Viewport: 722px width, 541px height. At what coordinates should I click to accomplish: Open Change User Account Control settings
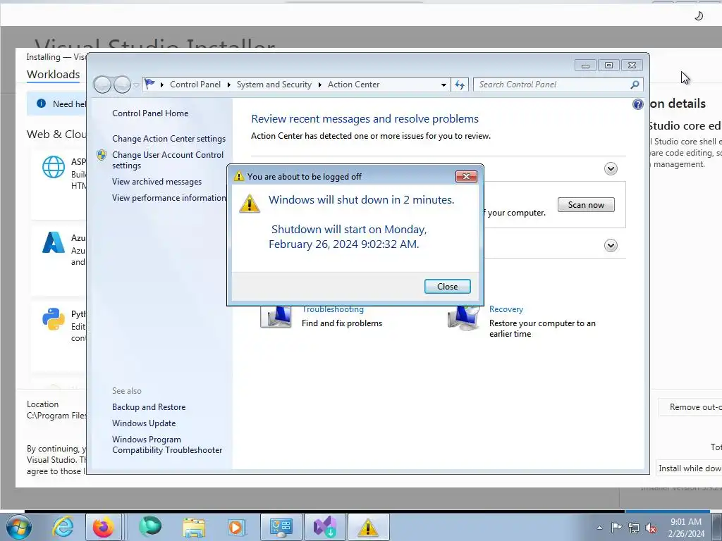(x=168, y=160)
